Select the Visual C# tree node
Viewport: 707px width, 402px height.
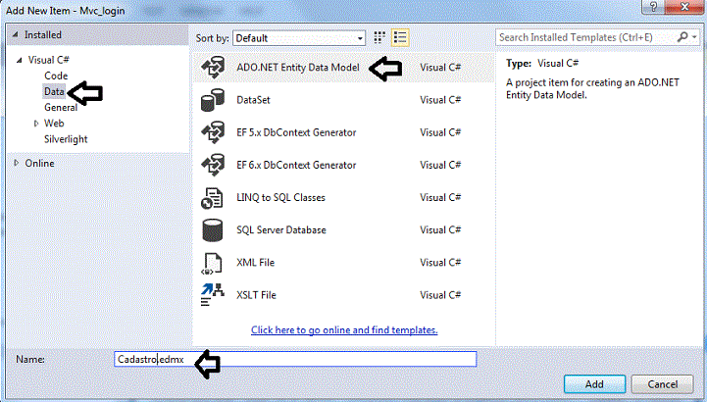coord(49,60)
